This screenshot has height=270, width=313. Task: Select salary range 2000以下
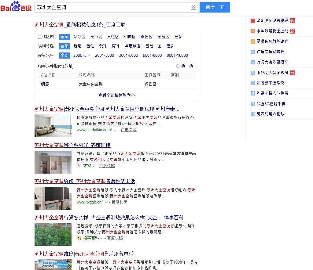[82, 56]
